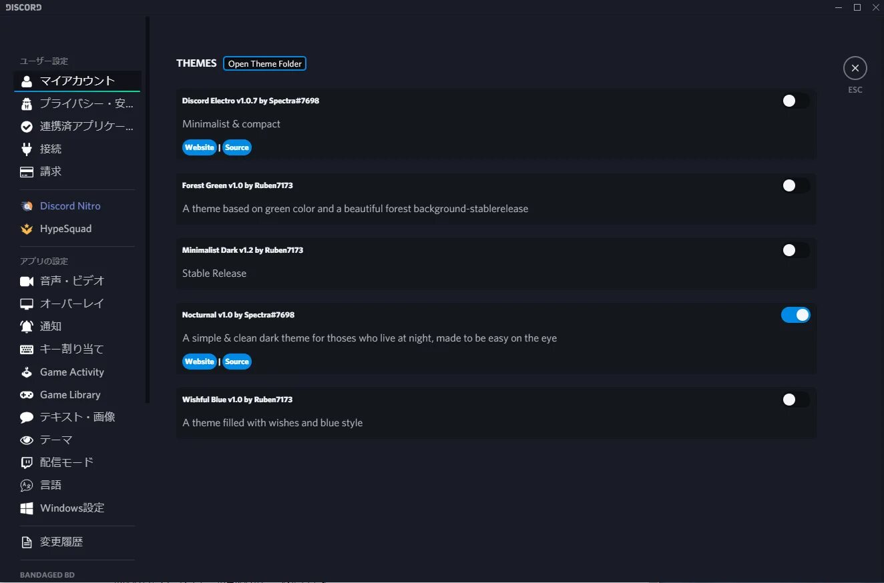Open Discord Electro's Website link
884x583 pixels.
point(200,147)
